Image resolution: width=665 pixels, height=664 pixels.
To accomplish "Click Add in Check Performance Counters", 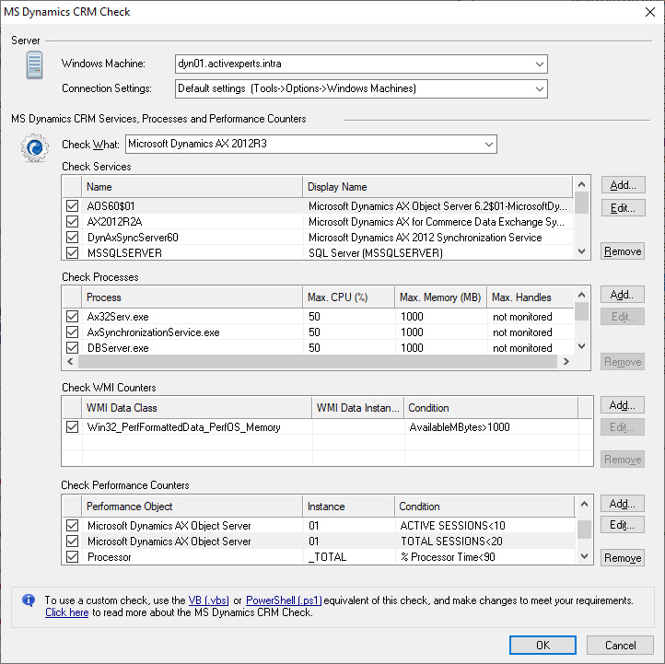I will pyautogui.click(x=622, y=504).
